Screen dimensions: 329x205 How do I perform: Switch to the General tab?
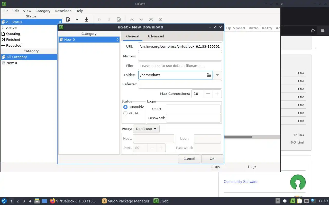[133, 36]
